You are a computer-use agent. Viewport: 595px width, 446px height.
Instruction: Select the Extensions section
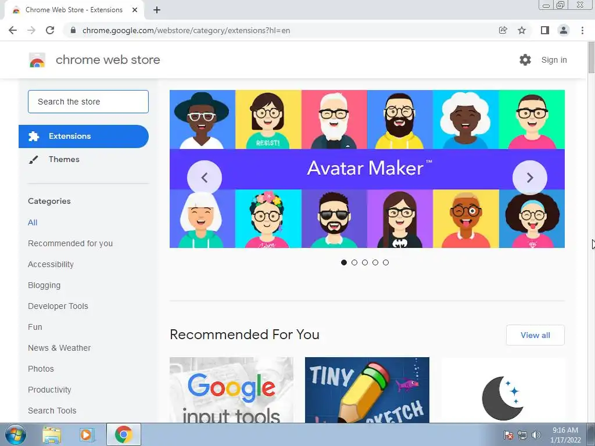(84, 136)
